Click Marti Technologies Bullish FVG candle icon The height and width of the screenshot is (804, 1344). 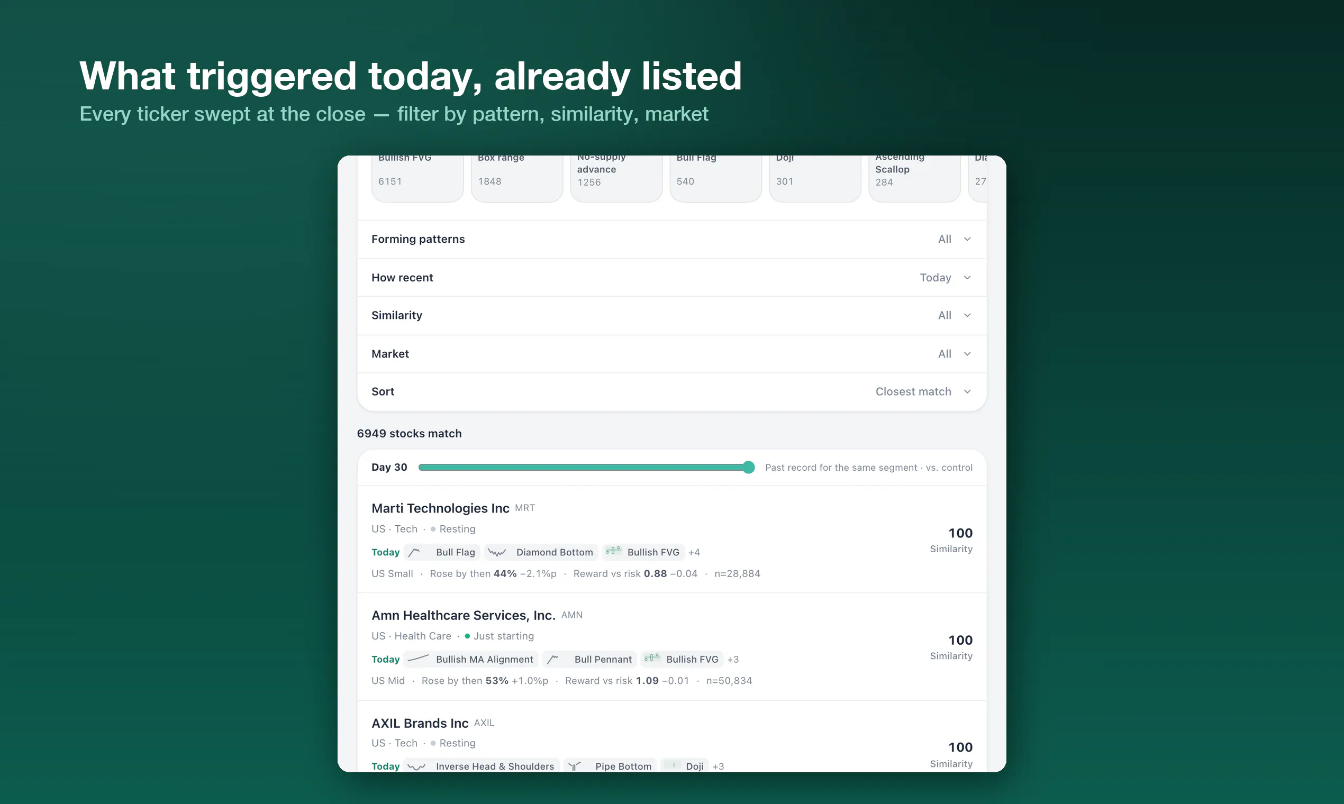click(613, 552)
